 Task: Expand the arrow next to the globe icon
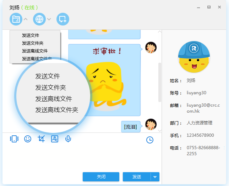click(49, 19)
